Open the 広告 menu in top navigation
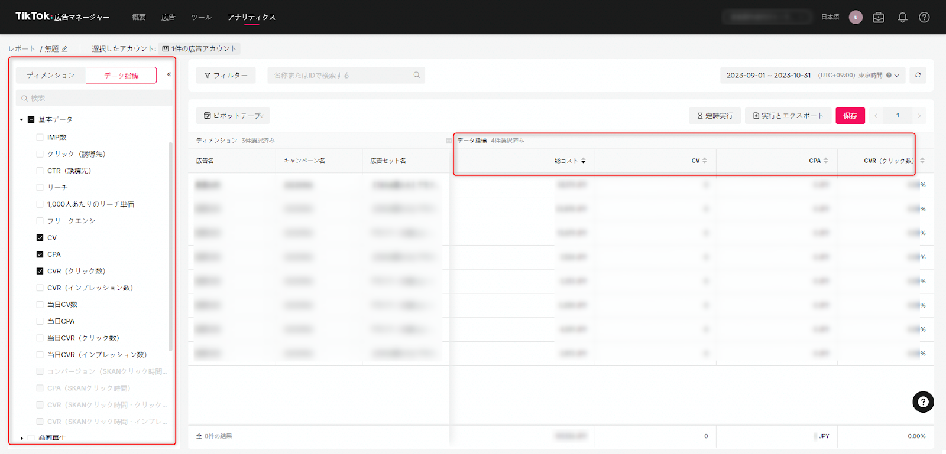The width and height of the screenshot is (946, 454). [x=169, y=18]
